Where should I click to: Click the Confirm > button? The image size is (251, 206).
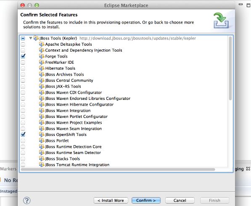point(146,201)
